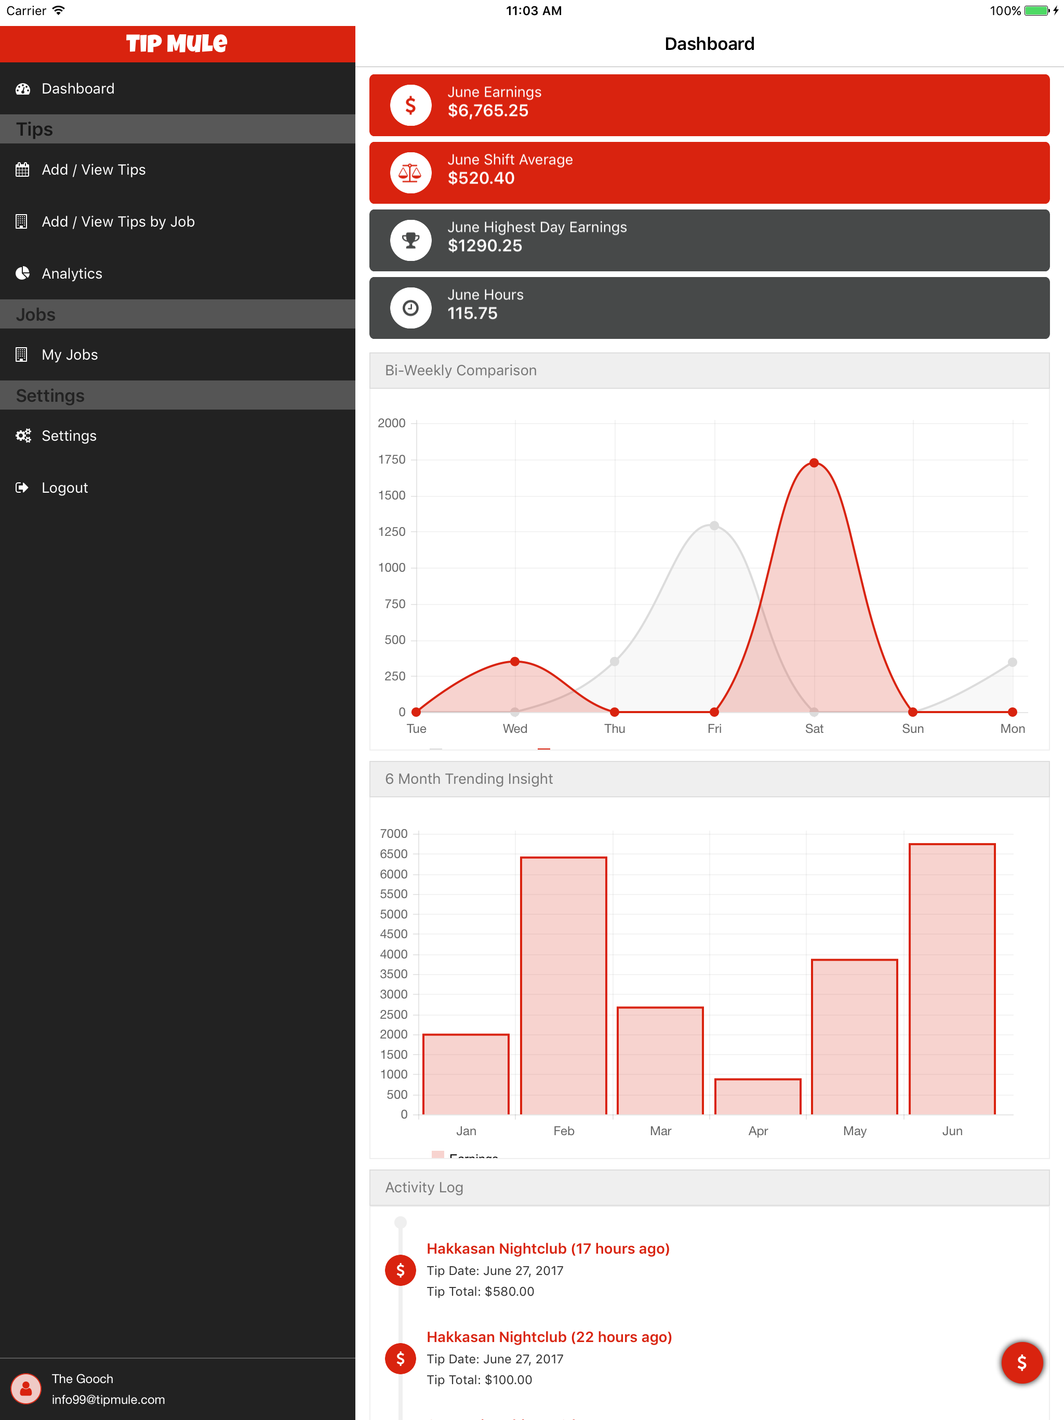This screenshot has width=1064, height=1420.
Task: Toggle the Earnings legend color swatch
Action: pyautogui.click(x=438, y=1154)
